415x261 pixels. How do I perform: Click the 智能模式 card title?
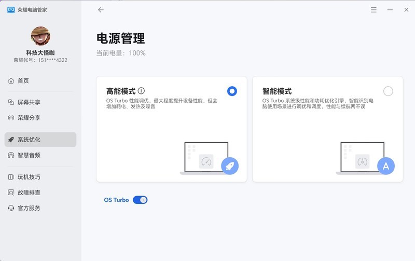[277, 91]
